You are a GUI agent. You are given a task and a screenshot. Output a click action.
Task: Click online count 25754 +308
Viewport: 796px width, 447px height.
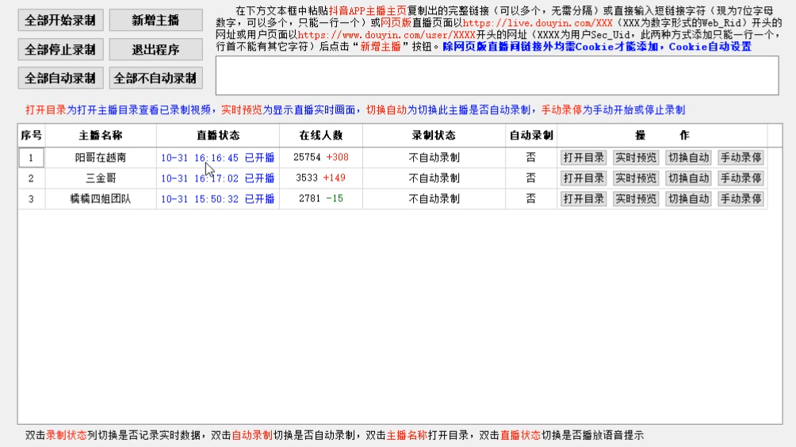click(321, 157)
